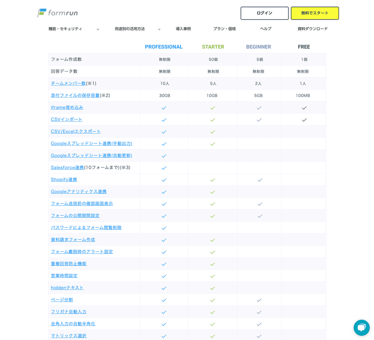Click the FREE column checkmark for iframe埋め込み
374x340 pixels.
point(304,107)
